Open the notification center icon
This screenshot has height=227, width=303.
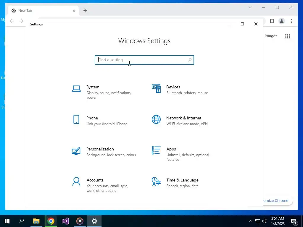(x=294, y=221)
